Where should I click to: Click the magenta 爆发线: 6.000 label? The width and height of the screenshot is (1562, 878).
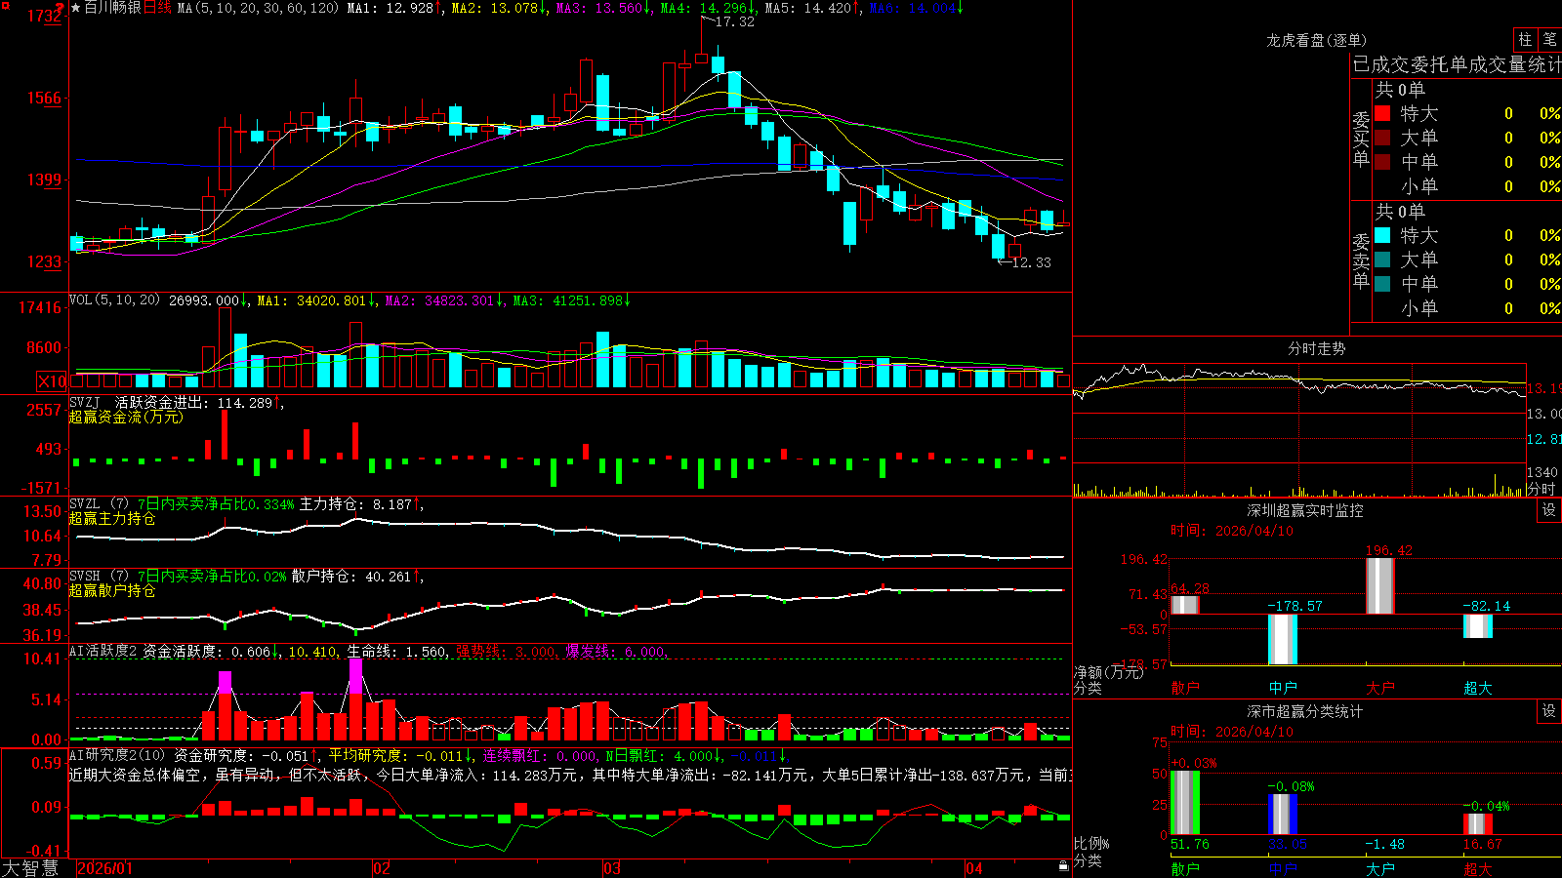(615, 651)
